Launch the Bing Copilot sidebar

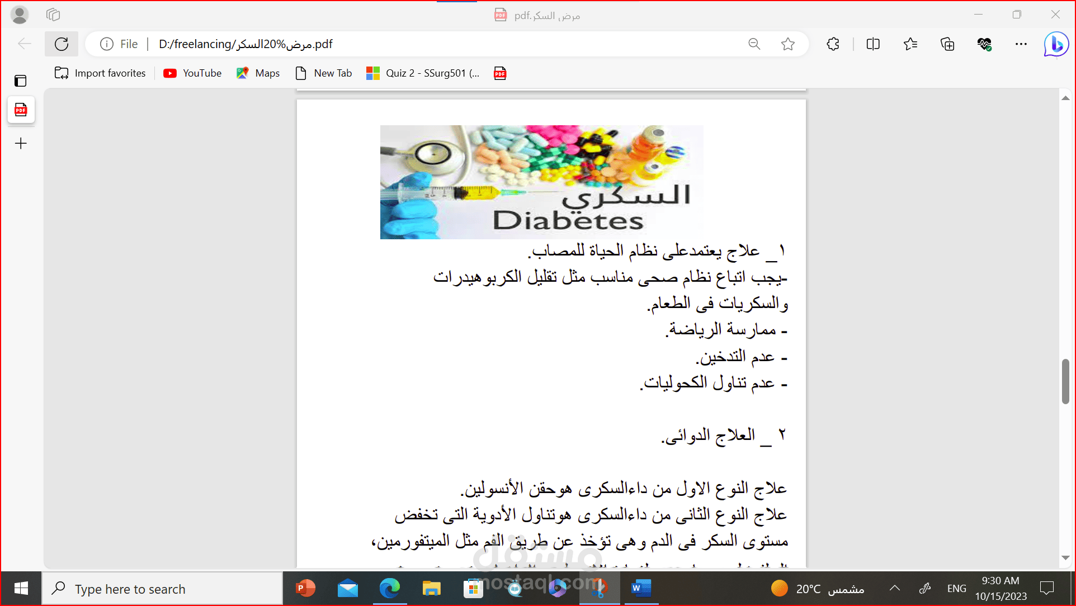pyautogui.click(x=1056, y=44)
